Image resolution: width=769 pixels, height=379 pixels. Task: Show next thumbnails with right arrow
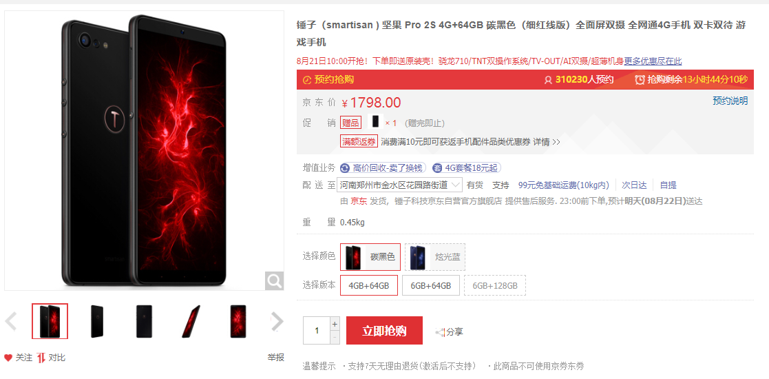277,322
